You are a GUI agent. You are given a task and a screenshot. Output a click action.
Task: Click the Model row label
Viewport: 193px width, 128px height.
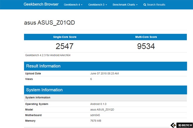coord(29,110)
